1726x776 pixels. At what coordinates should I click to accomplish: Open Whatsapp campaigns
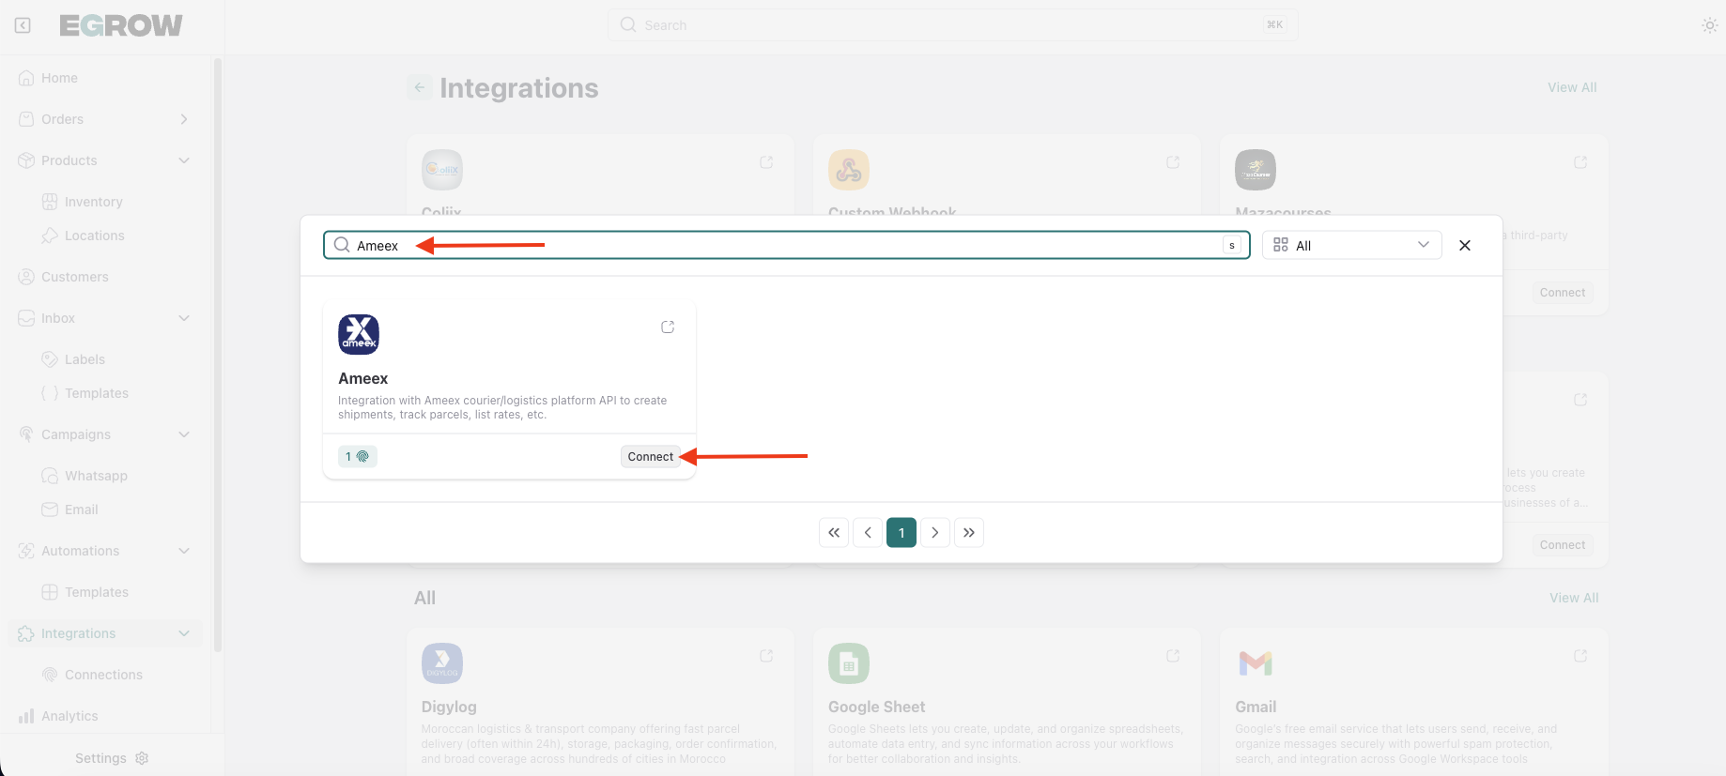click(x=96, y=476)
